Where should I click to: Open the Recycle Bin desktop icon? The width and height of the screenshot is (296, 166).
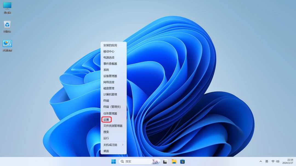coord(7,26)
